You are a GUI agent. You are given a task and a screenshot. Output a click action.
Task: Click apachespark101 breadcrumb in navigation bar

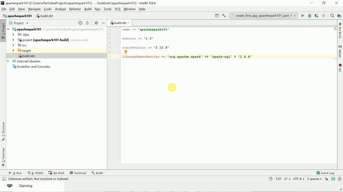point(17,16)
